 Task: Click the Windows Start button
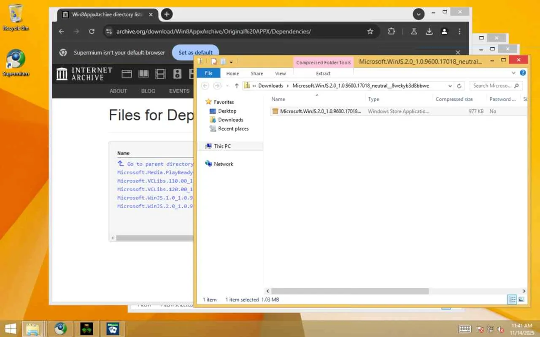(11, 329)
